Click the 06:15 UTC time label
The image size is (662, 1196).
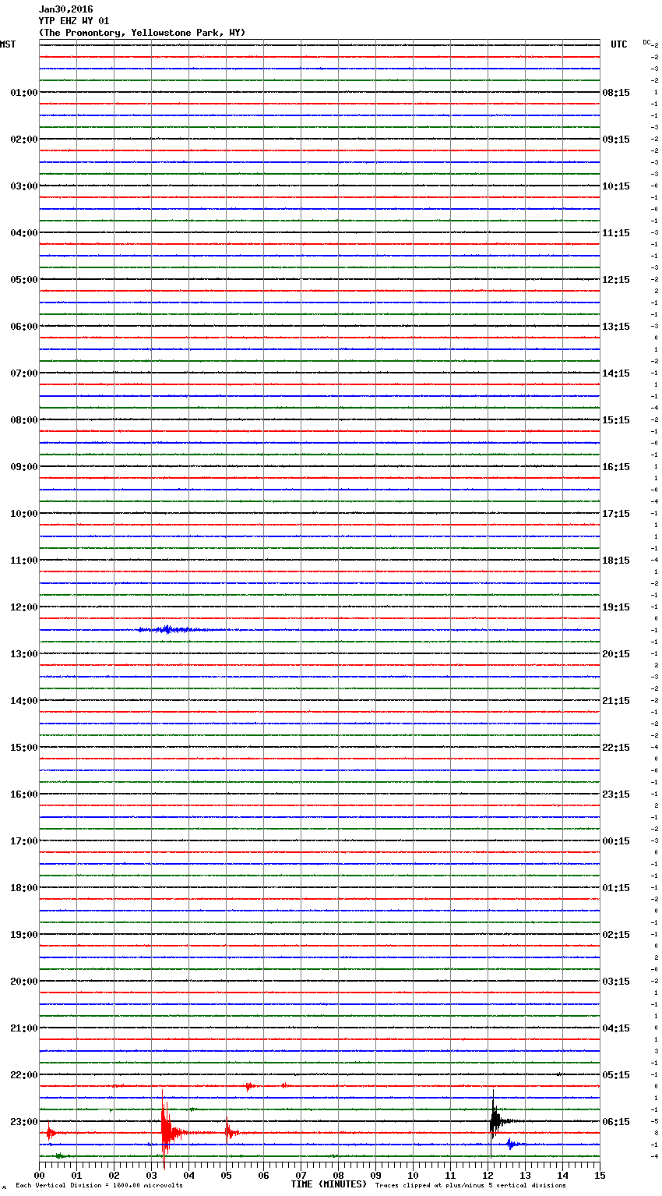click(x=616, y=1122)
